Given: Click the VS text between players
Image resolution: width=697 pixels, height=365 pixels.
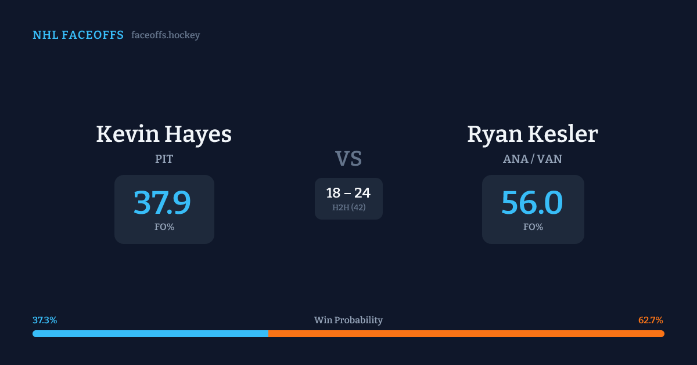Looking at the screenshot, I should point(348,158).
